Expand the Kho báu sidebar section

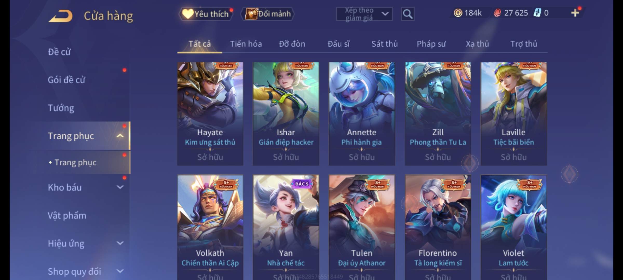(x=120, y=187)
